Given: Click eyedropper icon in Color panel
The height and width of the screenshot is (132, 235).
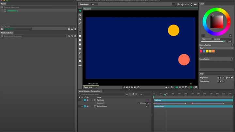Looking at the screenshot, I should click(x=231, y=36).
